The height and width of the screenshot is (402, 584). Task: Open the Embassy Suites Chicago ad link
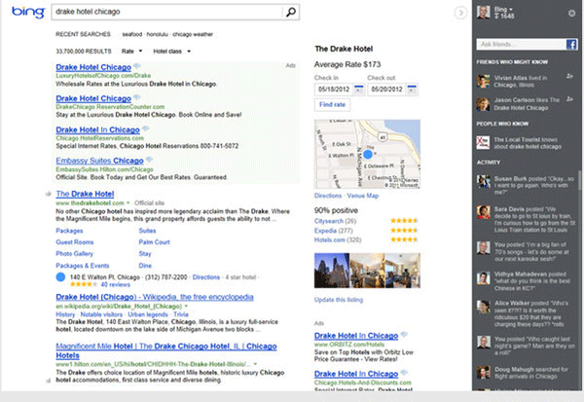pos(99,161)
